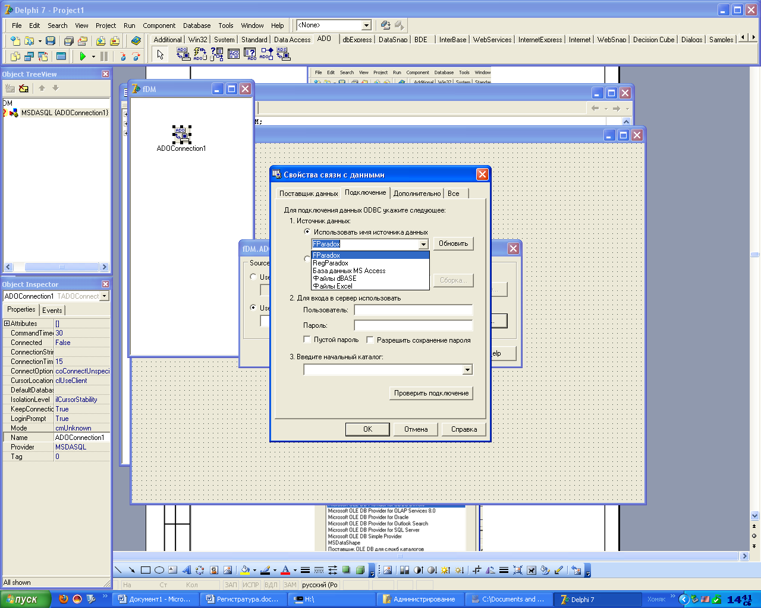The height and width of the screenshot is (608, 761).
Task: Open dropdown arrow next to Open icon
Action: 40,41
